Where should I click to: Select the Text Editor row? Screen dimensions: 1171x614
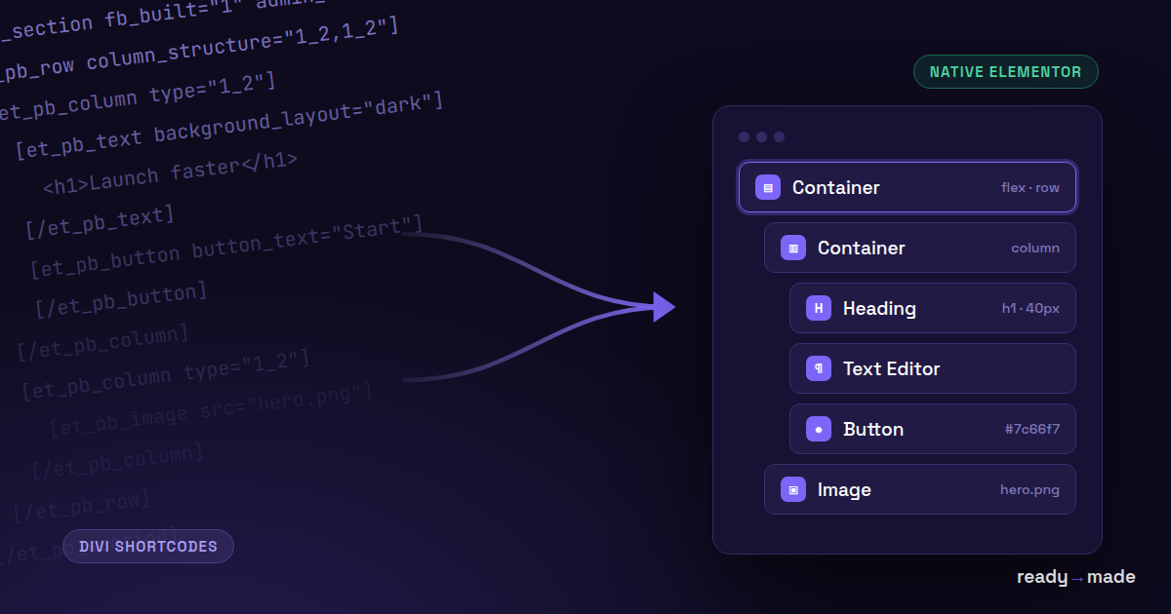click(933, 368)
